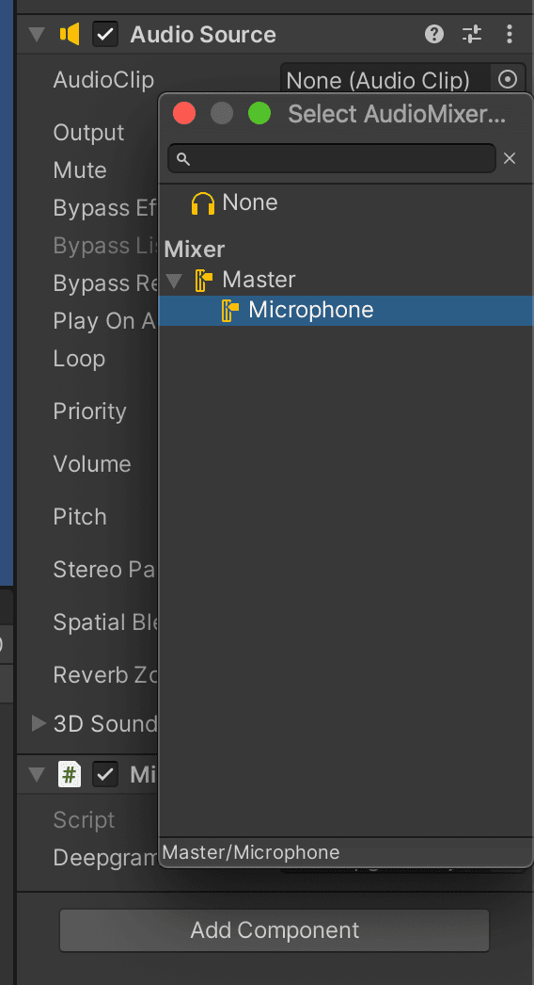Open Audio Source three-dot options menu

tap(510, 34)
